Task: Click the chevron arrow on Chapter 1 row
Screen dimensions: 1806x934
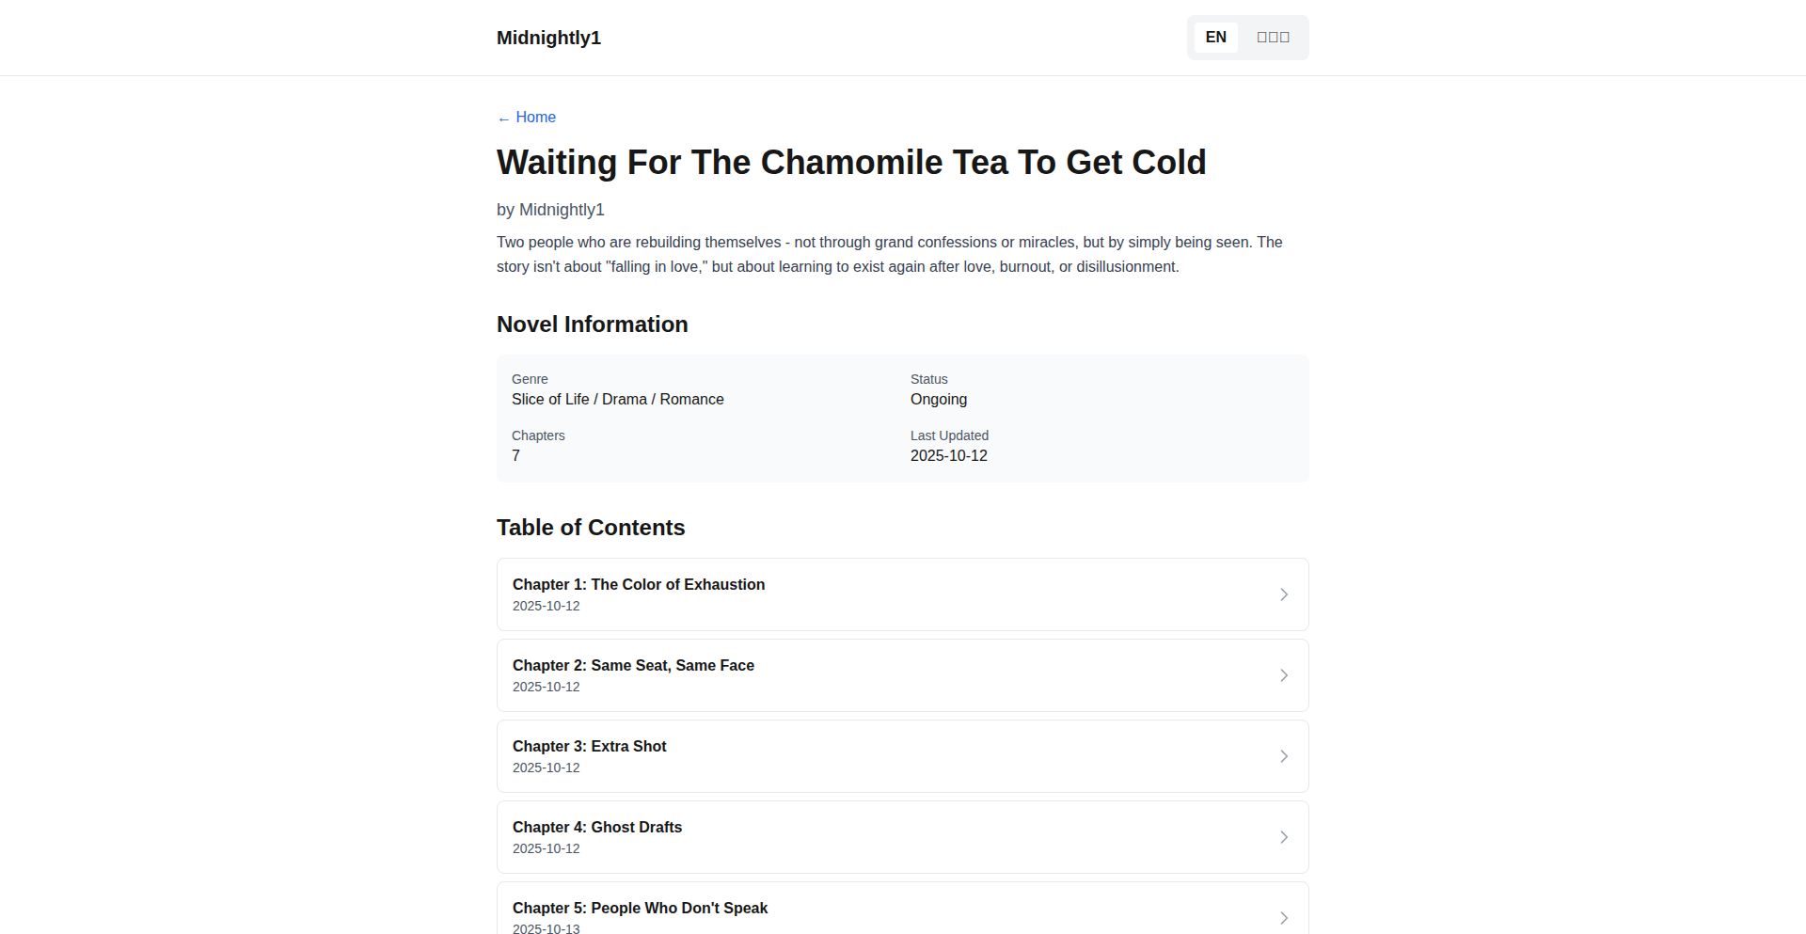Action: [1284, 594]
